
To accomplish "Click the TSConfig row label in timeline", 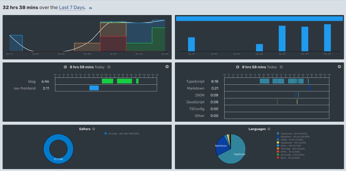I will click(197, 109).
